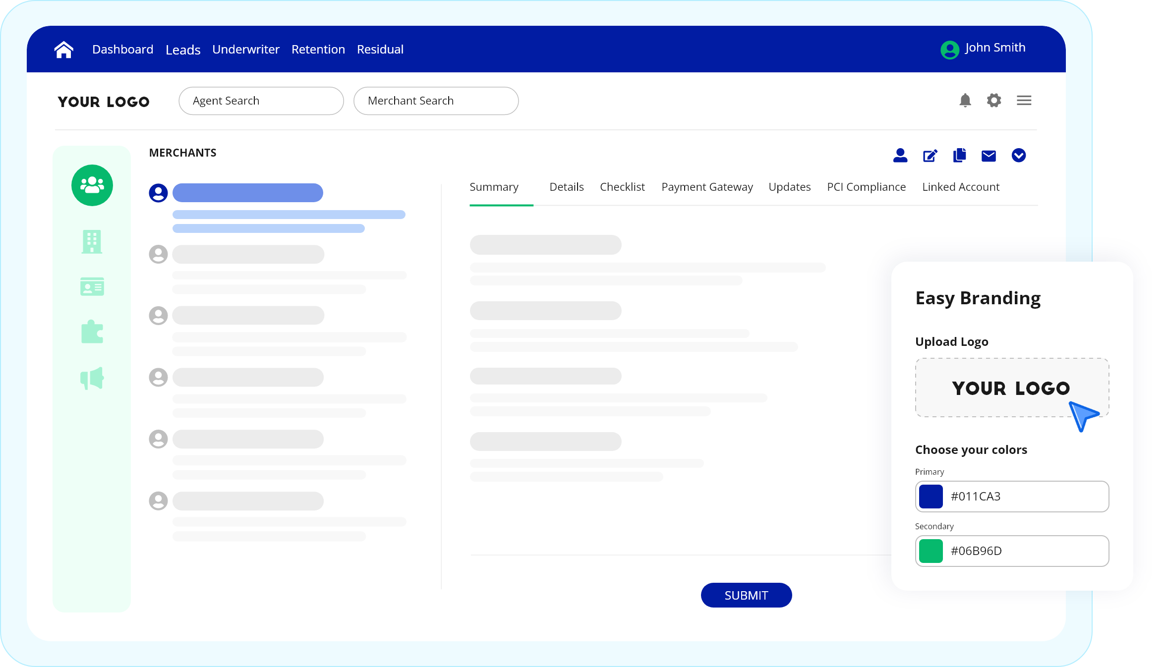Viewport: 1166px width, 667px height.
Task: Click the envelope mail icon
Action: (989, 156)
